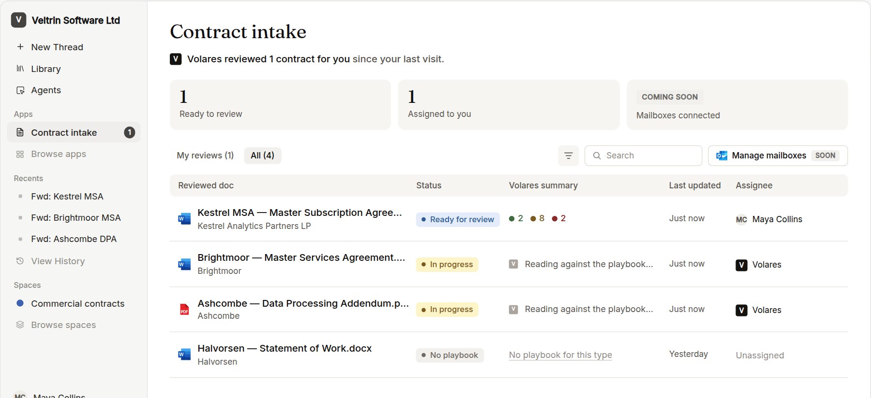The image size is (871, 398).
Task: Click the Contract intake notification badge
Action: [130, 132]
